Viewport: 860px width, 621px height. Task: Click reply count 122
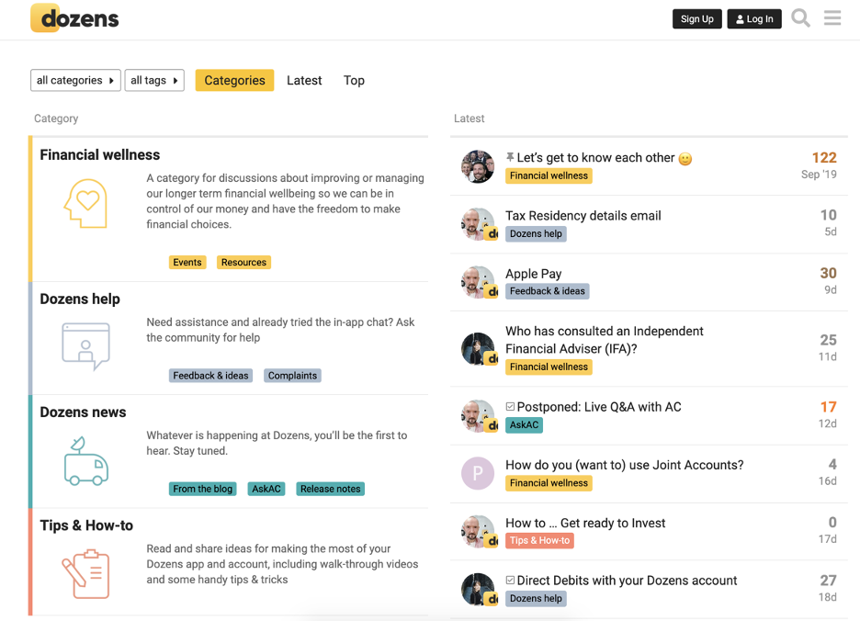click(x=824, y=157)
